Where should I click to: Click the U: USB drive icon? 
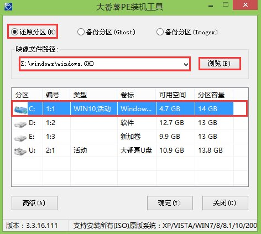20,152
